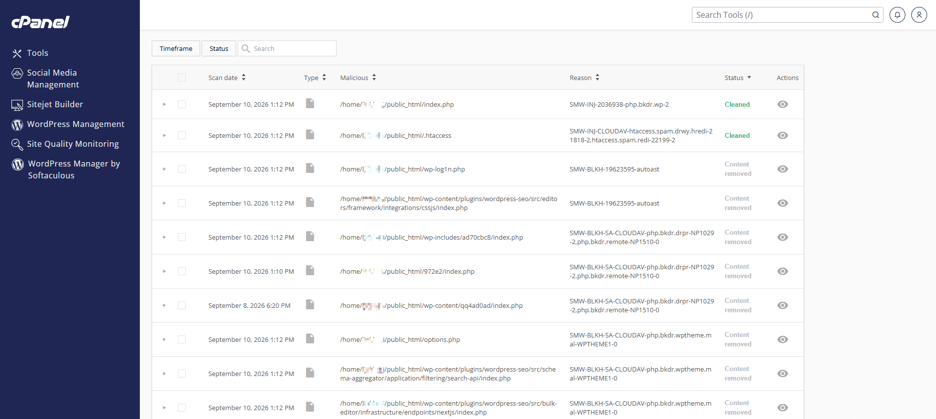Click the cPanel logo
936x419 pixels.
click(41, 22)
